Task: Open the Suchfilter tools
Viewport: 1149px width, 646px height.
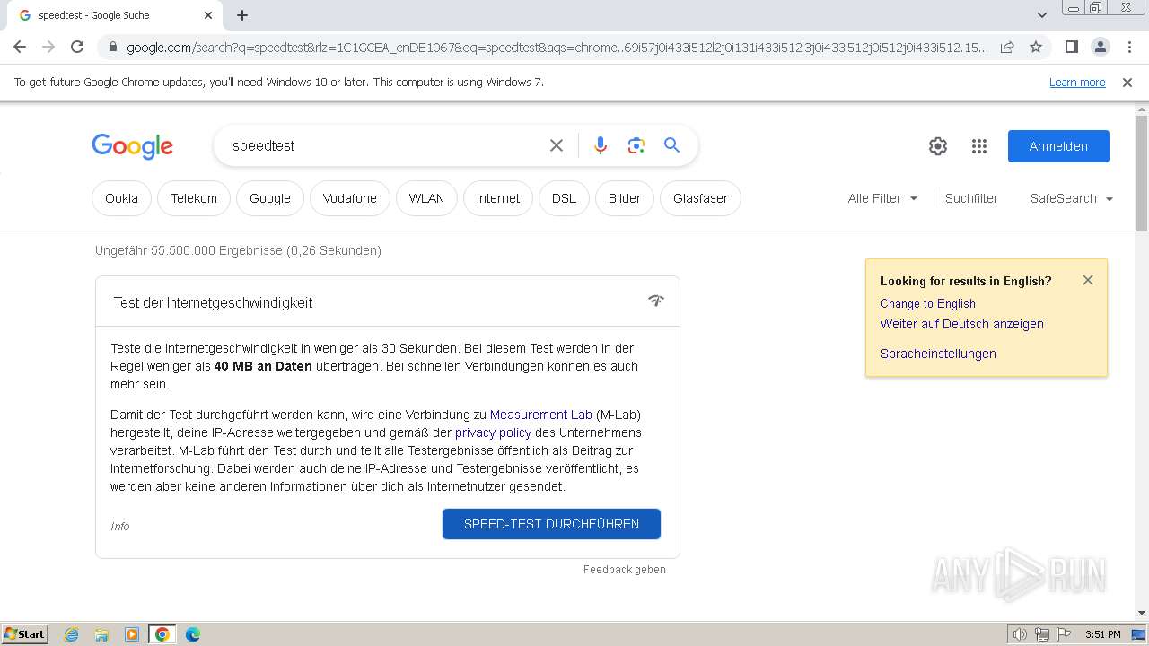Action: [x=971, y=198]
